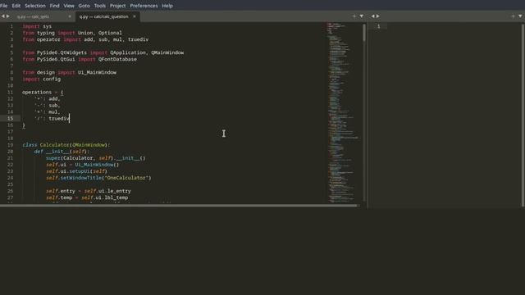This screenshot has width=525, height=295.
Task: Open the right pane's tab list dropdown
Action: coord(520,16)
